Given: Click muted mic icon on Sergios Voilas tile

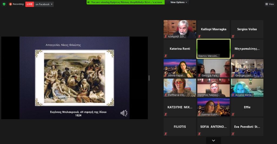Looking at the screenshot, I should pyautogui.click(x=233, y=36).
